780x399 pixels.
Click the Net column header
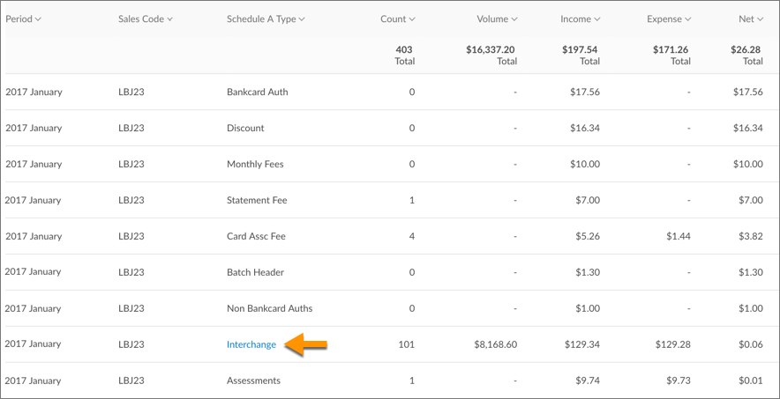pyautogui.click(x=751, y=18)
